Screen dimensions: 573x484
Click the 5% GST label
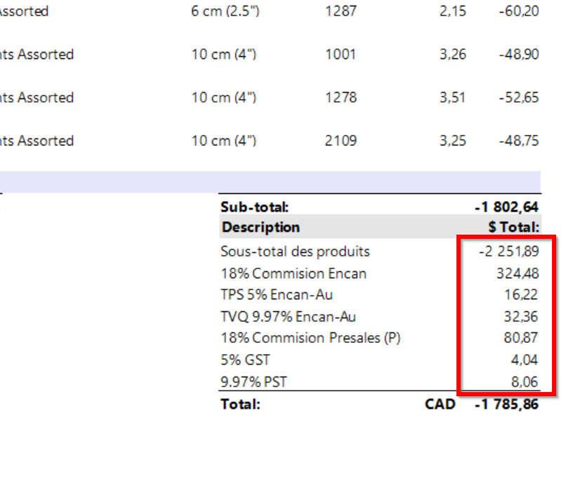tap(245, 360)
